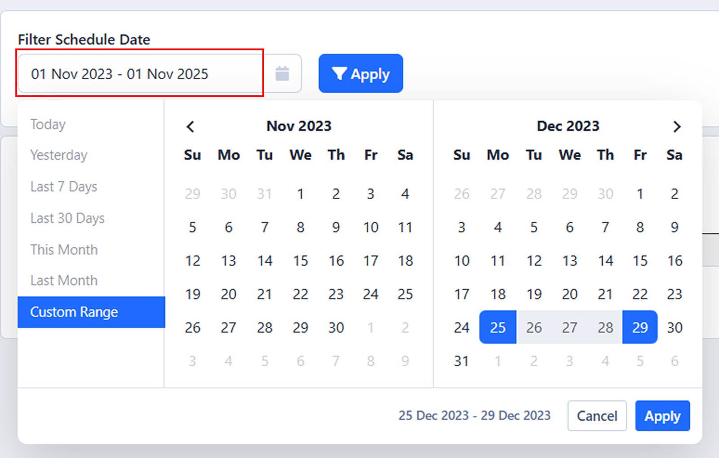Select Last 7 Days preset

click(x=64, y=187)
